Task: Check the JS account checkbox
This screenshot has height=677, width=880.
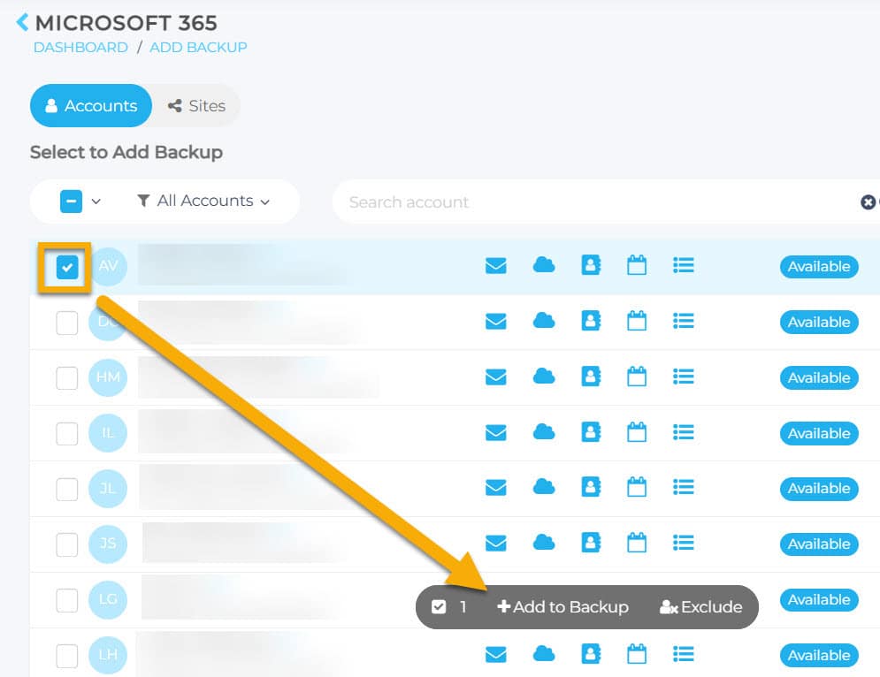Action: point(67,544)
